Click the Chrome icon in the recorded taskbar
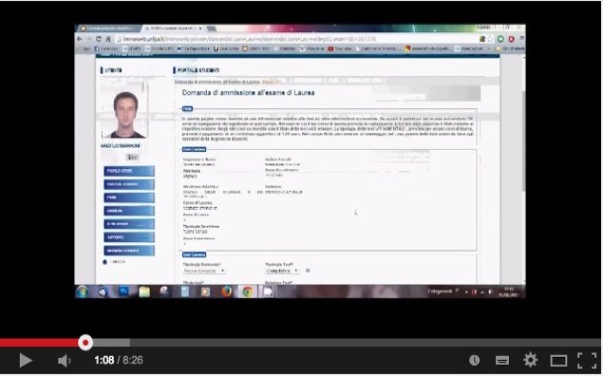This screenshot has height=376, width=603. coord(247,291)
